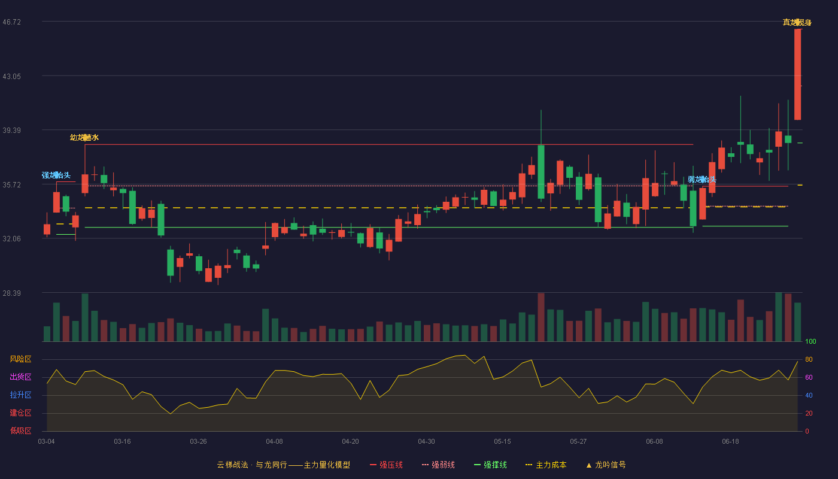Click the 06-18 date label
This screenshot has height=479, width=838.
point(730,441)
